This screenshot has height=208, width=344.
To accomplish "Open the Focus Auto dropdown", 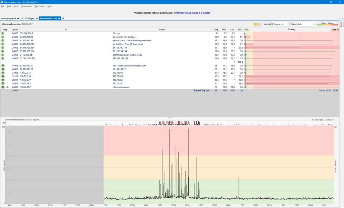I will [306, 24].
